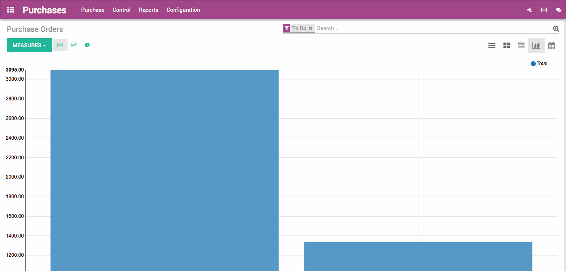Image resolution: width=566 pixels, height=271 pixels.
Task: Open the pivot view
Action: coord(521,45)
